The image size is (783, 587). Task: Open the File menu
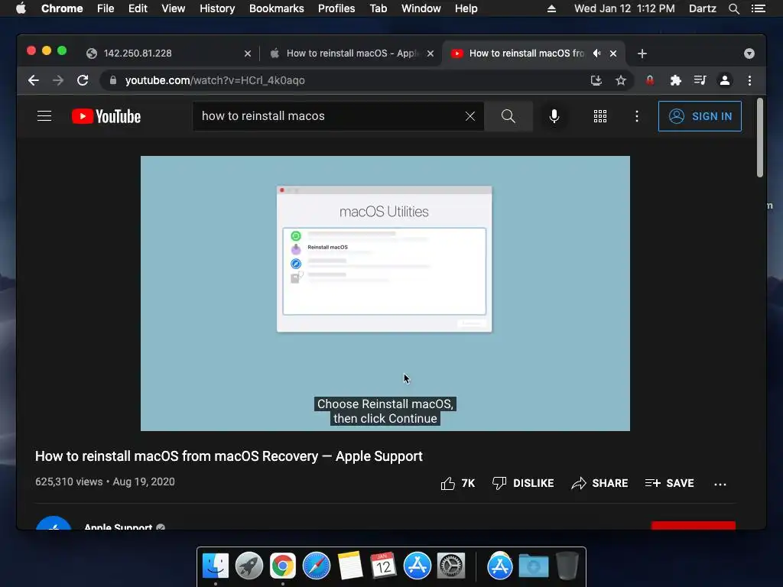click(106, 8)
